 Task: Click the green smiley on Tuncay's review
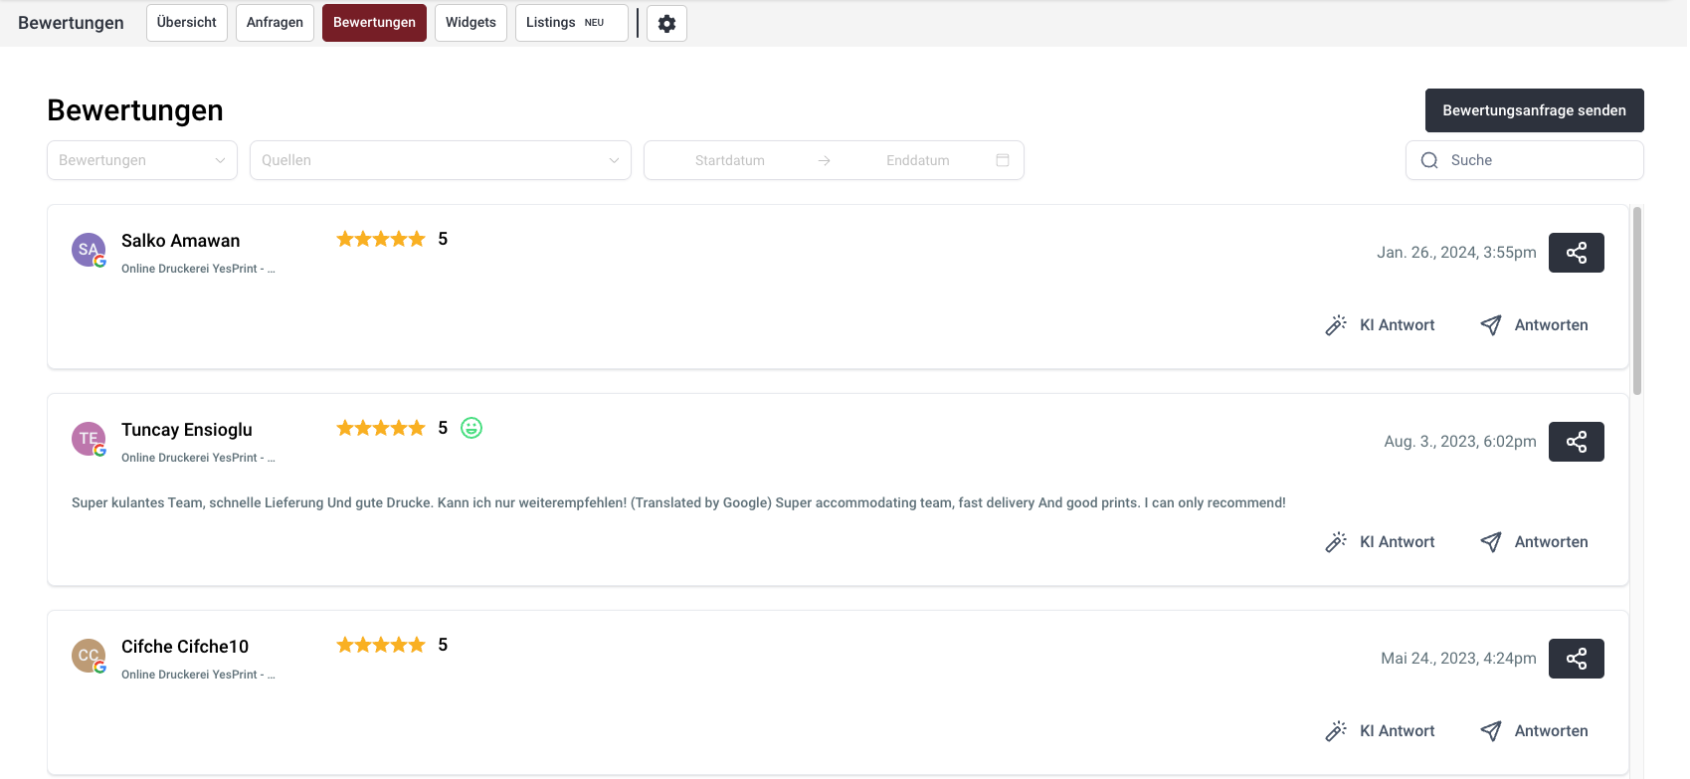coord(471,428)
